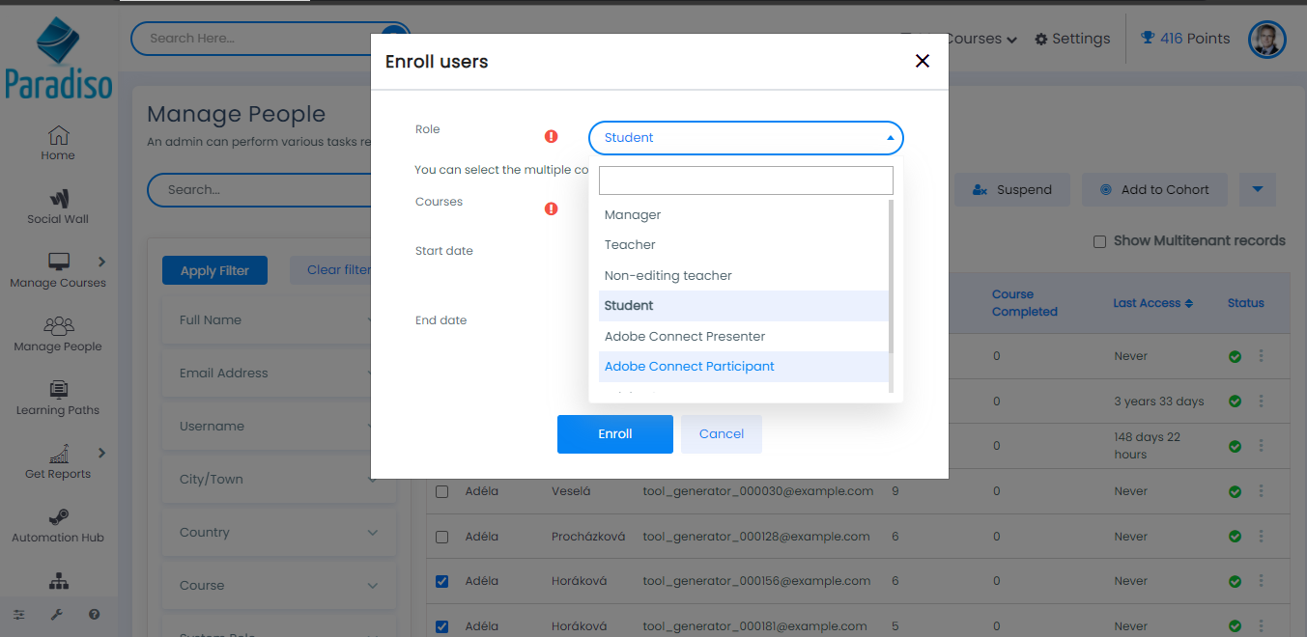This screenshot has width=1307, height=637.
Task: Open the Get Reports chart icon
Action: [x=59, y=454]
